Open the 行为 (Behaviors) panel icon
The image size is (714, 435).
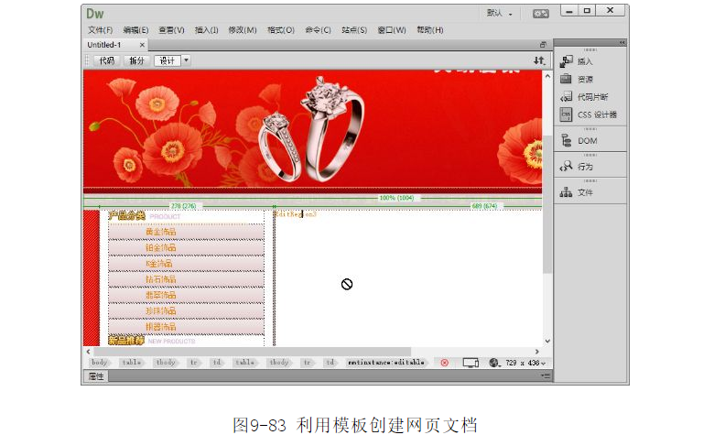567,167
